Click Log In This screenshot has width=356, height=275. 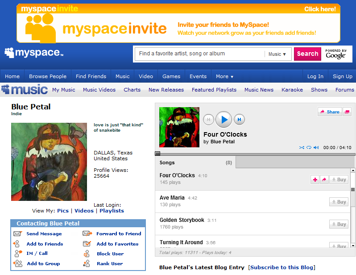pyautogui.click(x=315, y=76)
